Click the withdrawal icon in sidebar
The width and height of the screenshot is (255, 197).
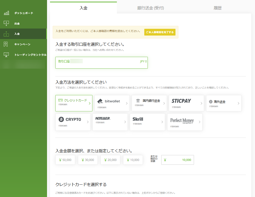(x=6, y=23)
